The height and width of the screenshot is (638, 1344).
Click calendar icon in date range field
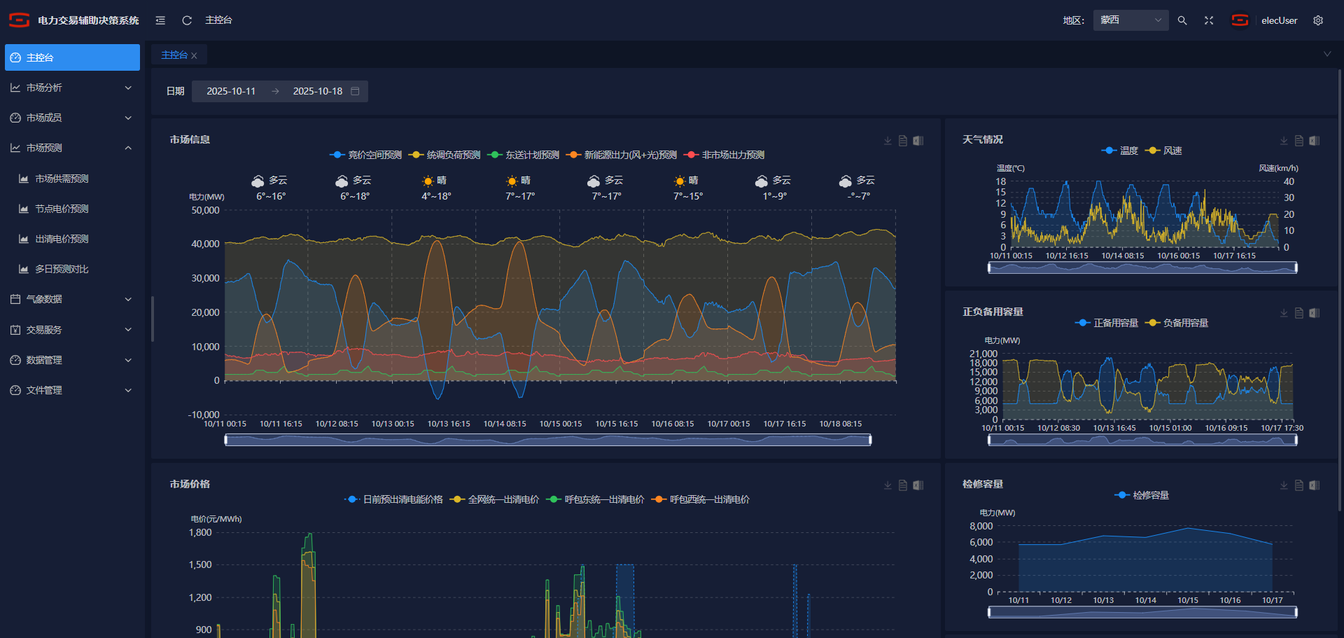[355, 91]
